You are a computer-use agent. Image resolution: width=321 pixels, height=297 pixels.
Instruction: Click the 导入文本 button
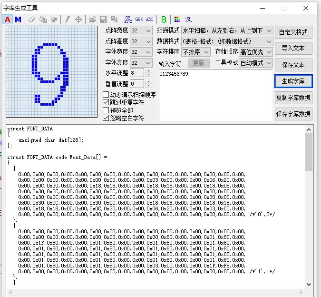(x=293, y=49)
